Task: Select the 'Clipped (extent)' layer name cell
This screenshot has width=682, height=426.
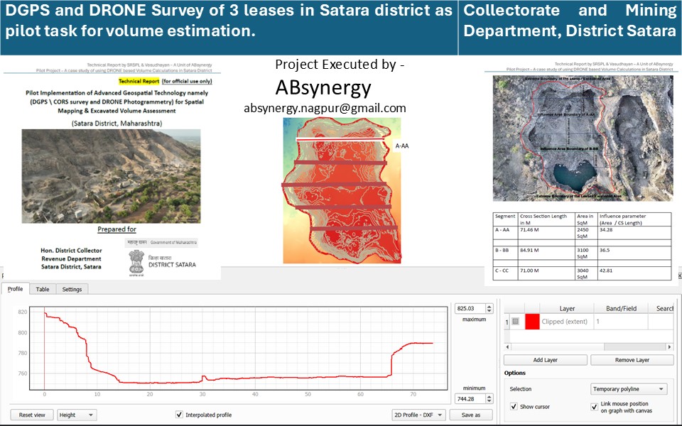Action: click(566, 321)
